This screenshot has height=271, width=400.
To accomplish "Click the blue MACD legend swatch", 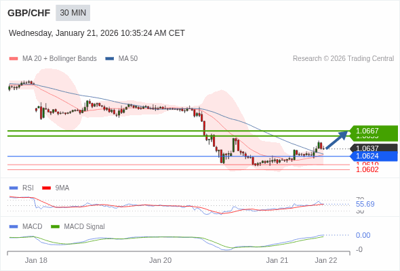I will (14, 227).
